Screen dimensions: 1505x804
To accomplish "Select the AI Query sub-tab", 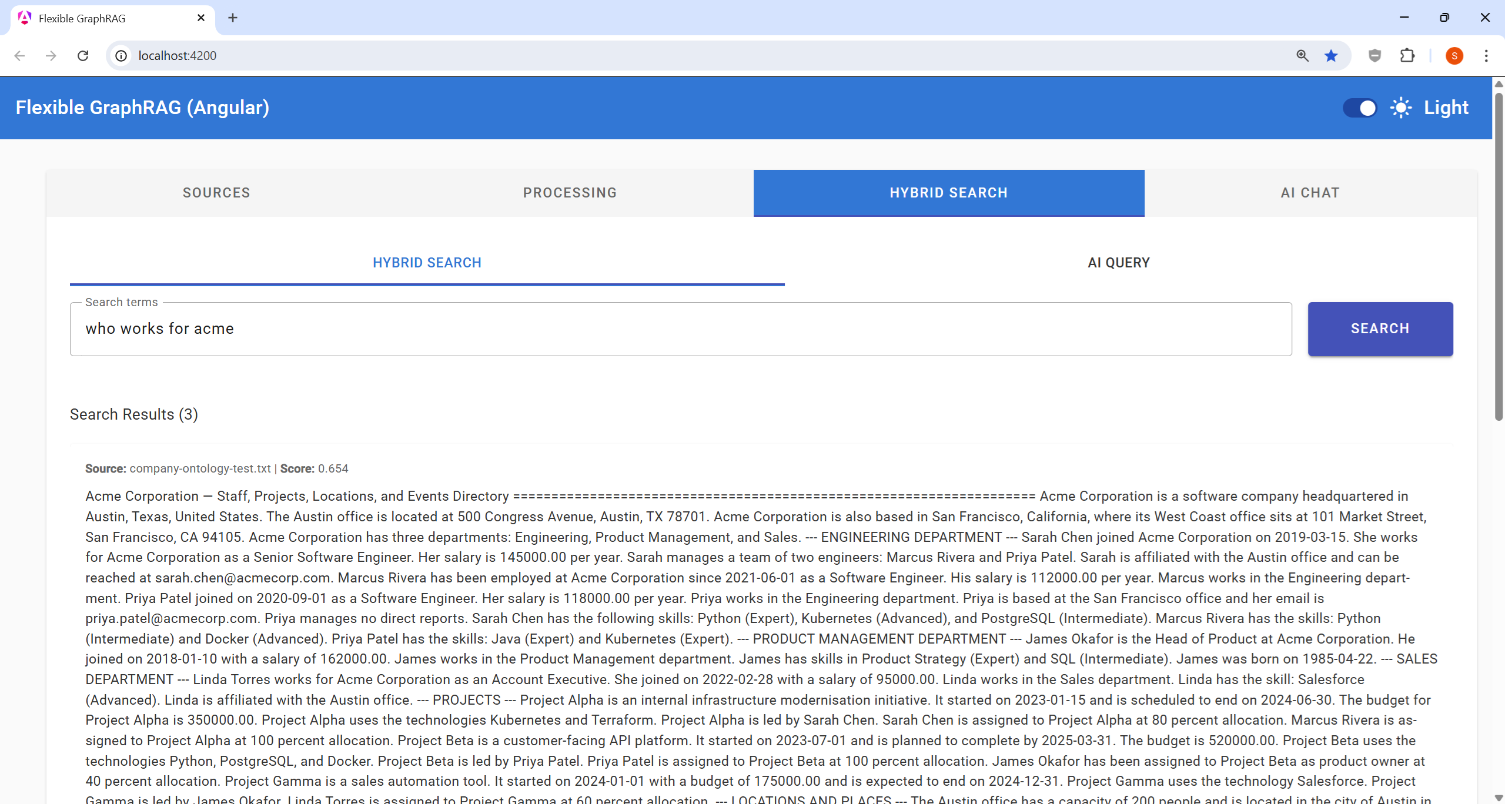I will coord(1118,263).
